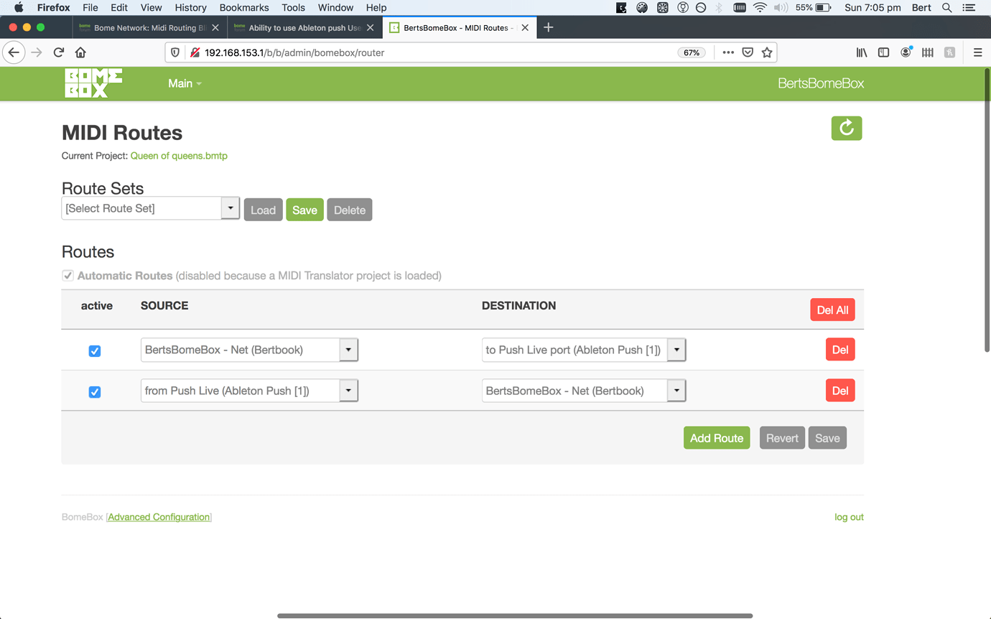Click the green refresh icon button
Image resolution: width=991 pixels, height=619 pixels.
click(x=846, y=129)
